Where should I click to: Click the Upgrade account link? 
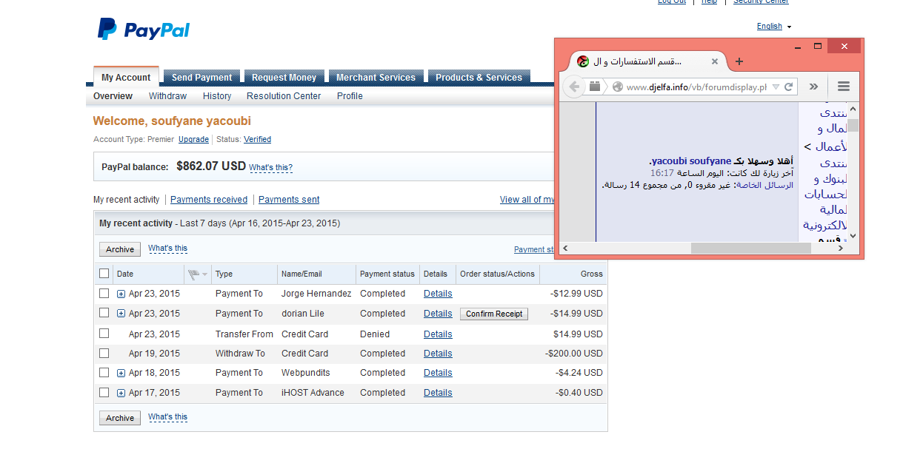click(x=193, y=139)
